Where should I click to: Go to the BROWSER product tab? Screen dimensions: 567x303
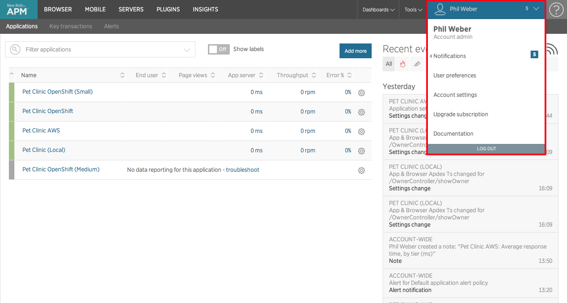coord(58,9)
